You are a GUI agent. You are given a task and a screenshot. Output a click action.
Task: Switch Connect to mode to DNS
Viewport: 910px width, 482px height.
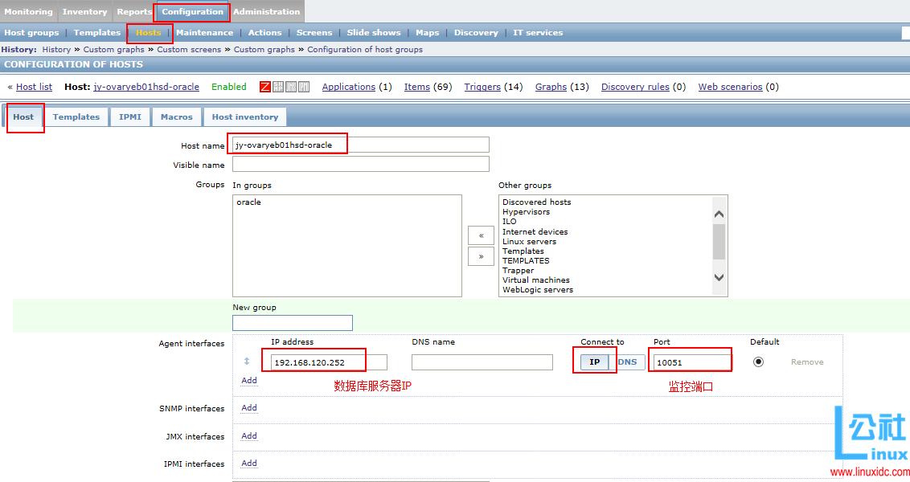[x=628, y=361]
